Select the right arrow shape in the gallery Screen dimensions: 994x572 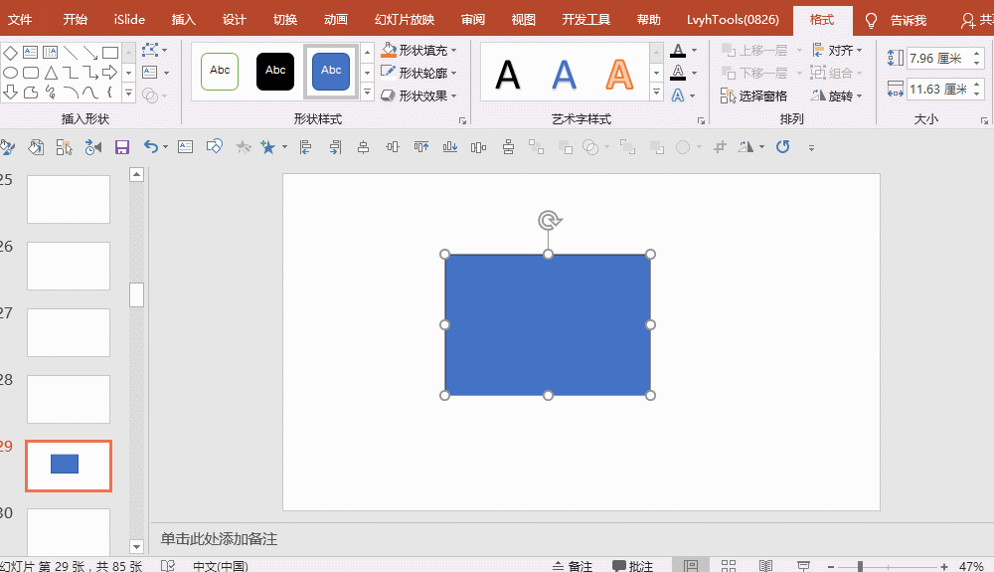click(x=109, y=73)
